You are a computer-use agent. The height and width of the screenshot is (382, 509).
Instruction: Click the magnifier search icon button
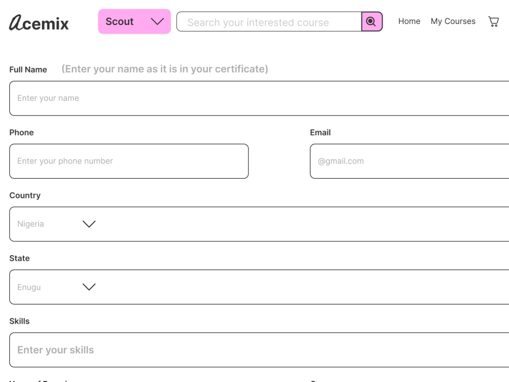pyautogui.click(x=372, y=21)
